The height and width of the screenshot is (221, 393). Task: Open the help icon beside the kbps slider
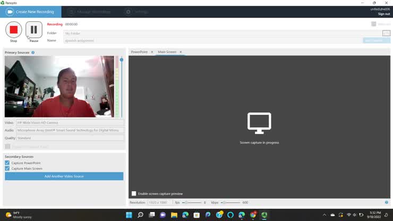(x=387, y=202)
